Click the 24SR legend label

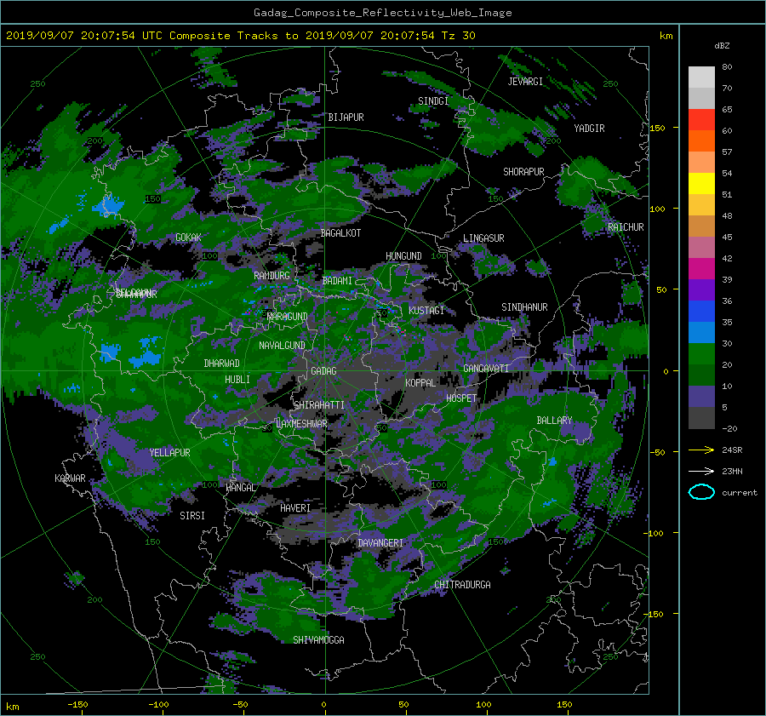[x=732, y=450]
